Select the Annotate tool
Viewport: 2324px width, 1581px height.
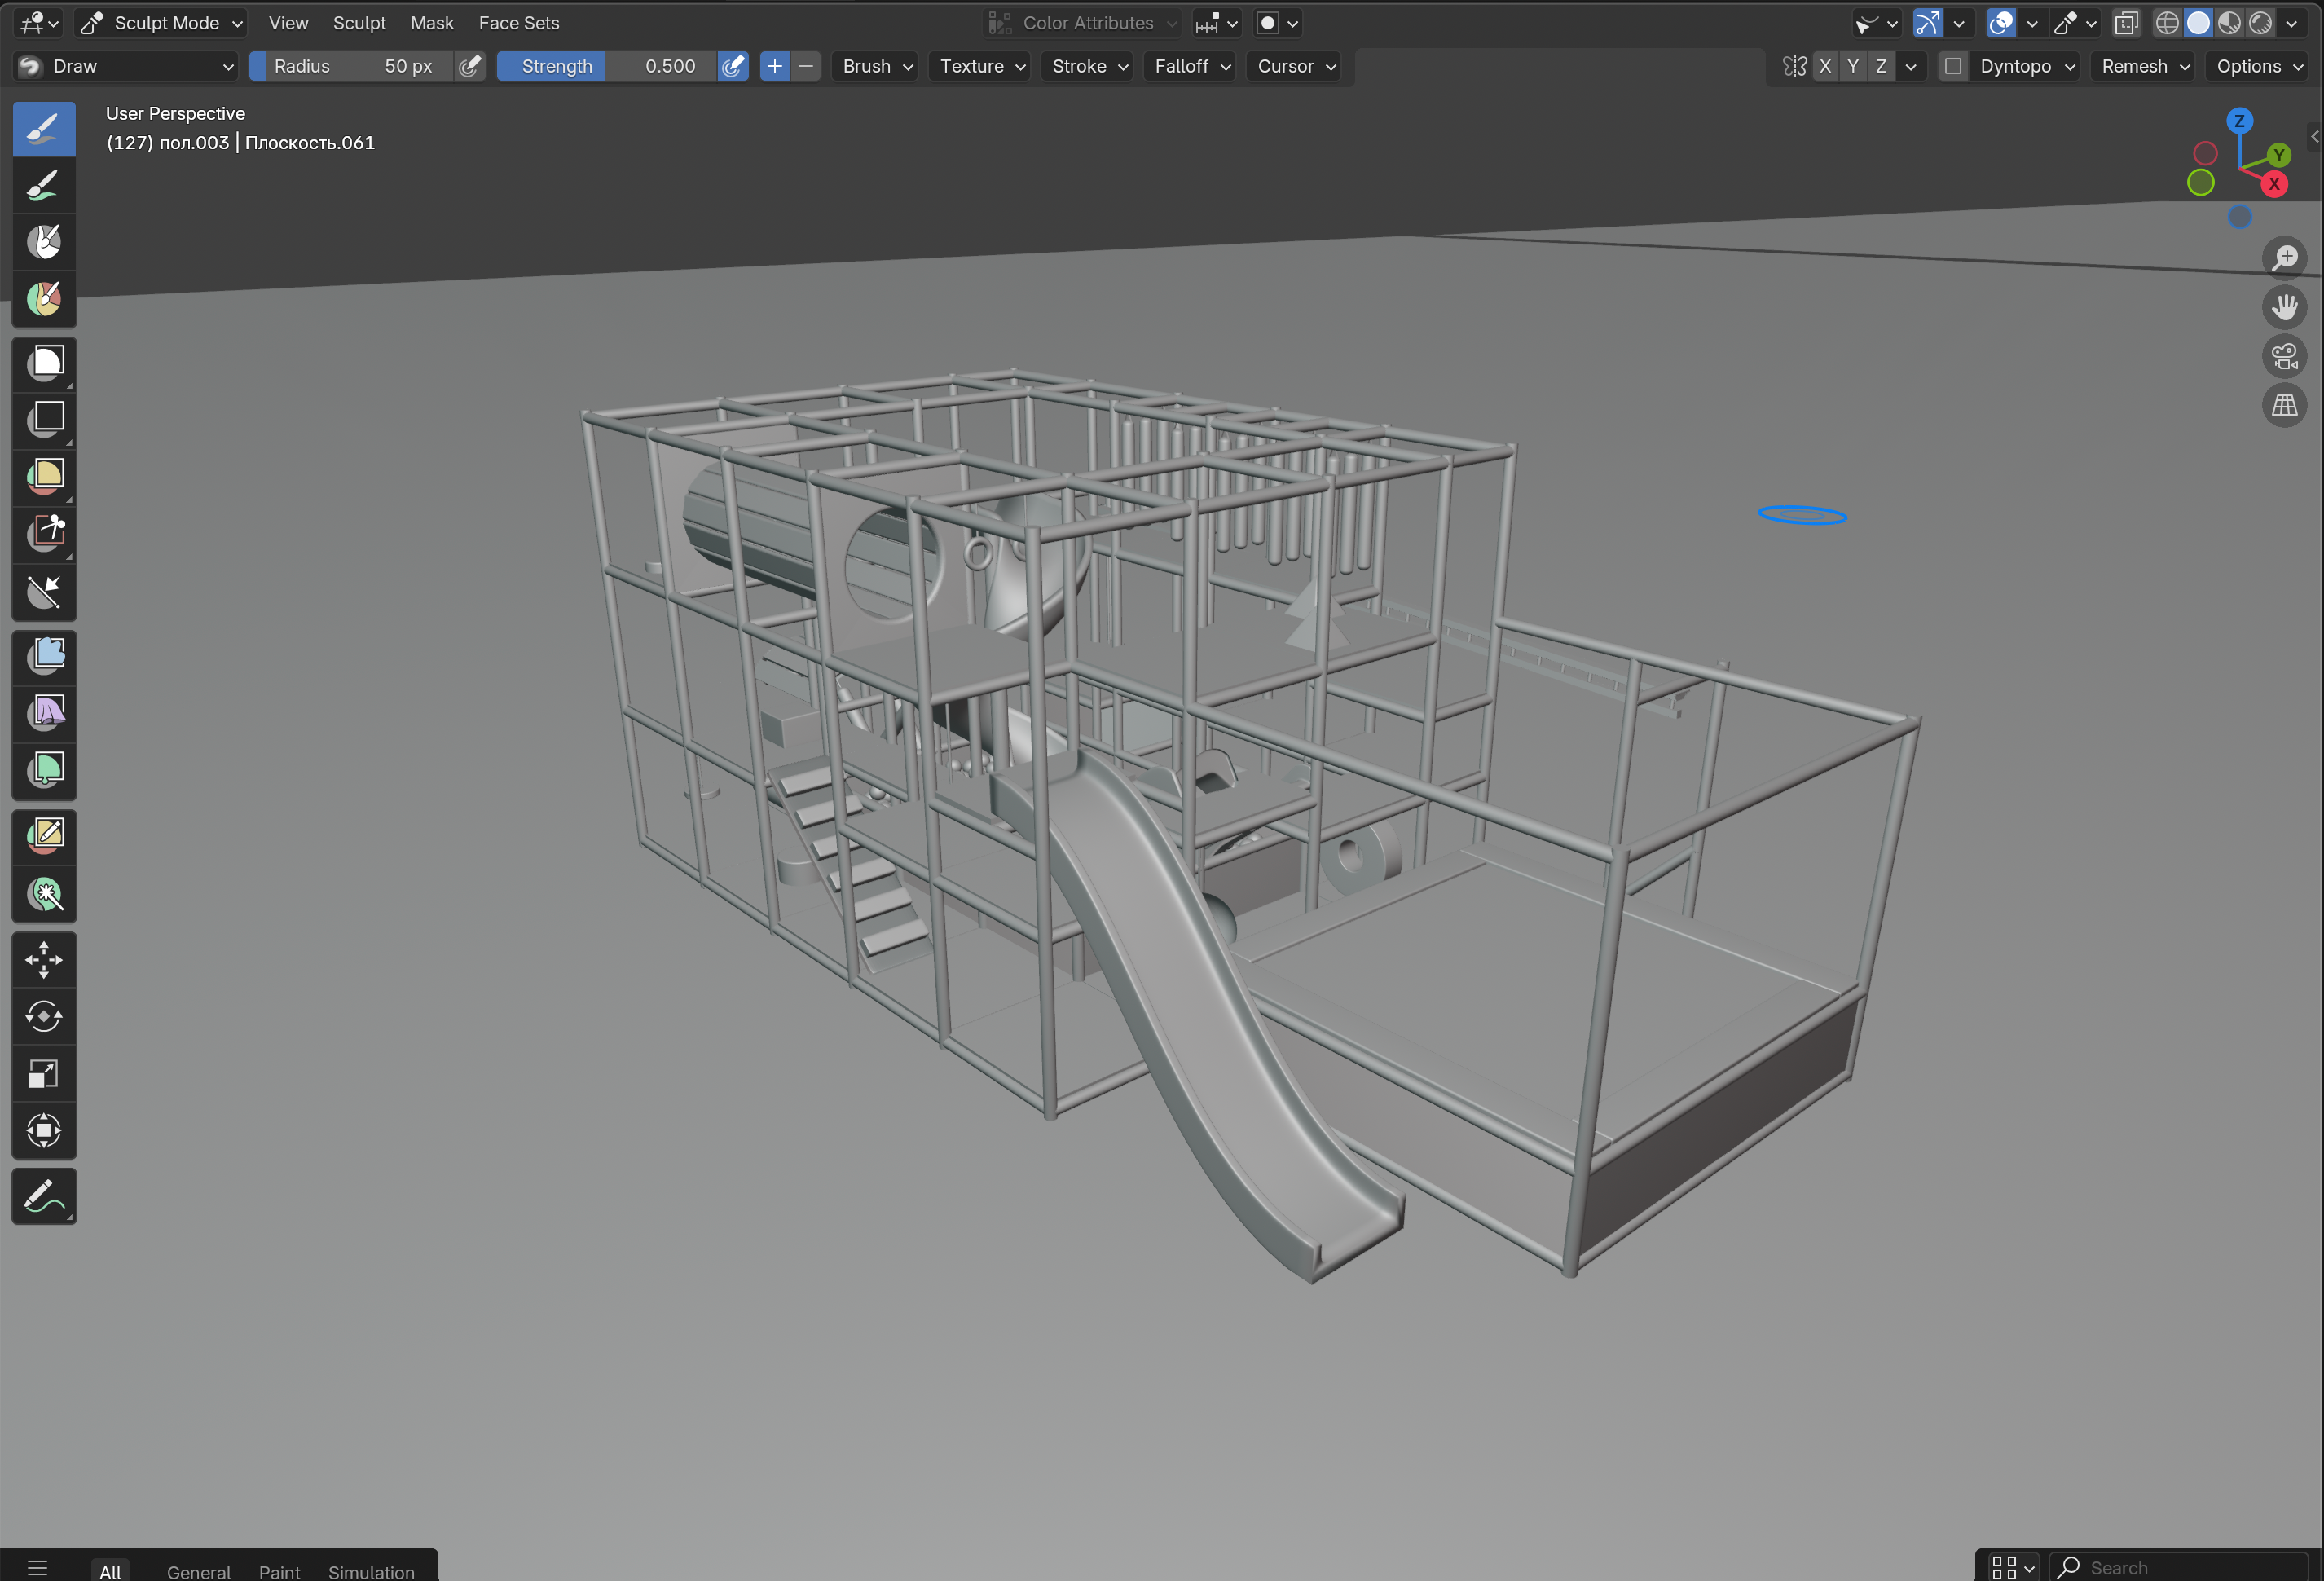pyautogui.click(x=44, y=1196)
